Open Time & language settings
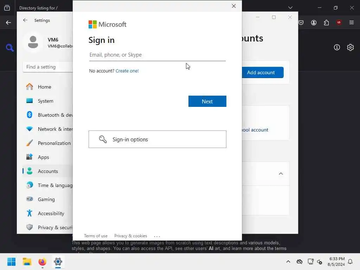 pyautogui.click(x=47, y=185)
